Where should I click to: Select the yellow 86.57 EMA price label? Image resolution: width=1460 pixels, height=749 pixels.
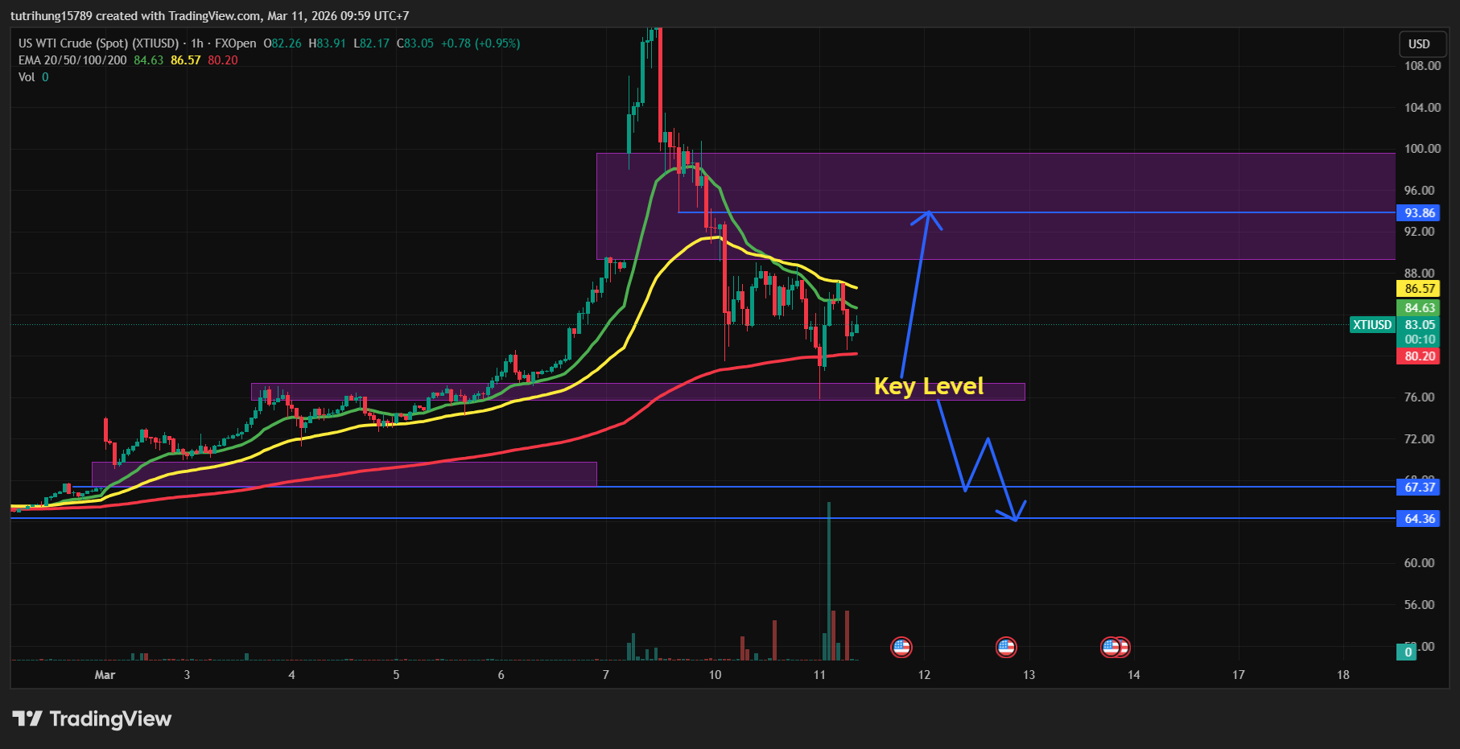pos(1420,289)
